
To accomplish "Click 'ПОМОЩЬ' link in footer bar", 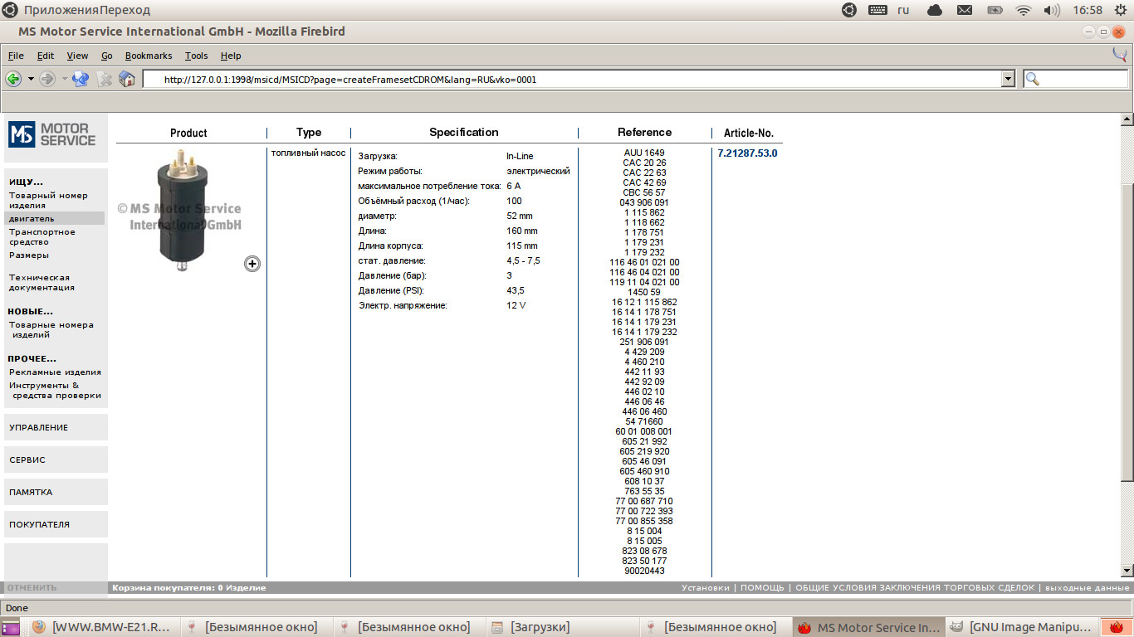I will (x=761, y=588).
